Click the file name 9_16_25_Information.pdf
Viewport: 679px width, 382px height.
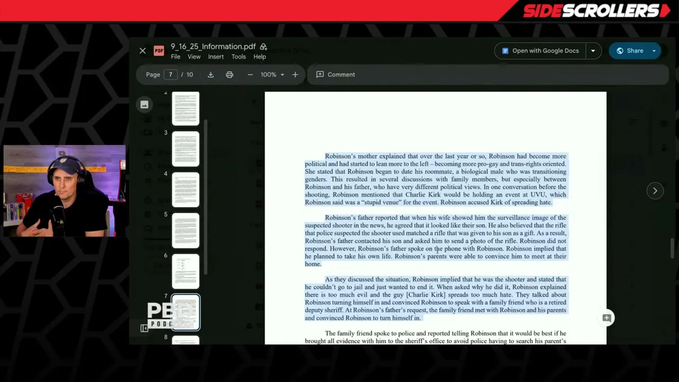click(x=213, y=47)
